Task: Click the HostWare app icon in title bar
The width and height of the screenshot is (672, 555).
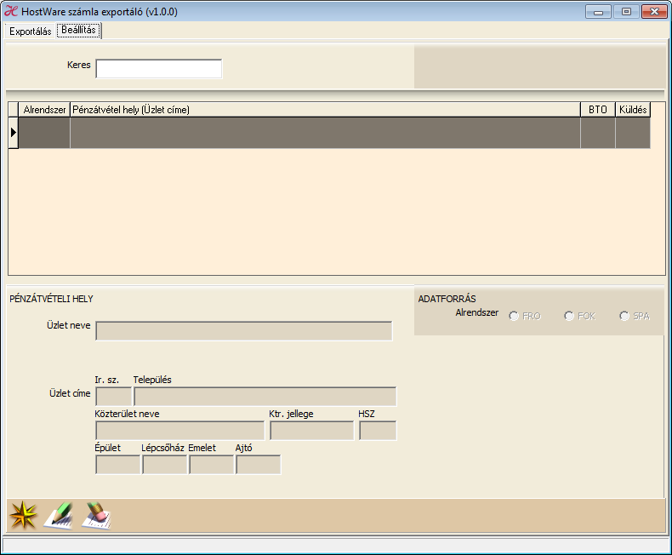Action: tap(11, 11)
